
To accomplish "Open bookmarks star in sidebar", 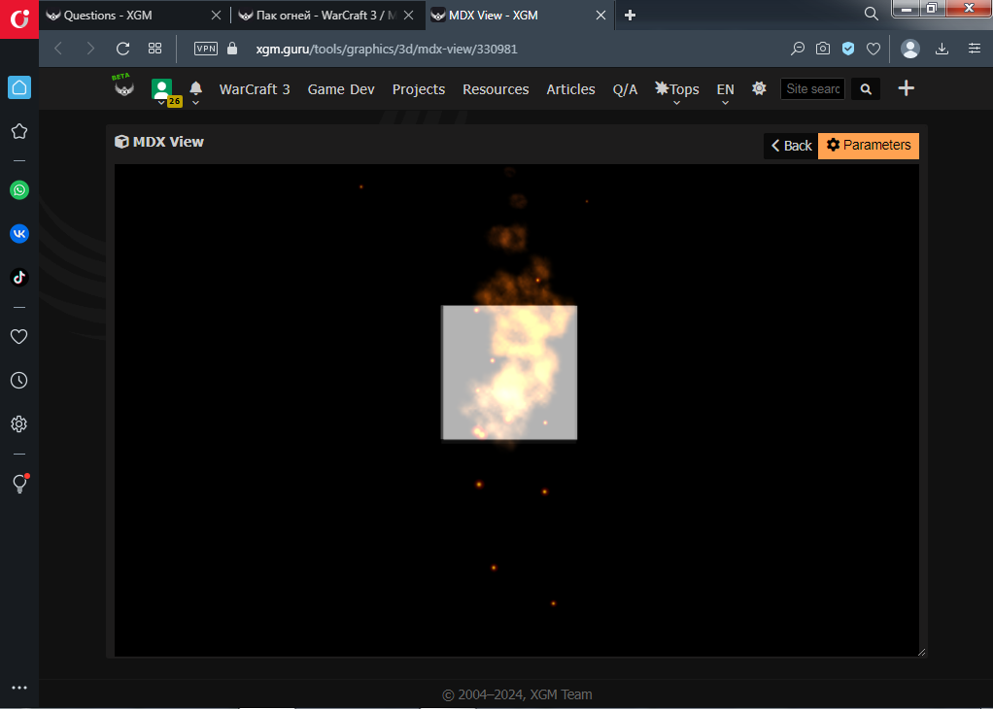I will (19, 131).
